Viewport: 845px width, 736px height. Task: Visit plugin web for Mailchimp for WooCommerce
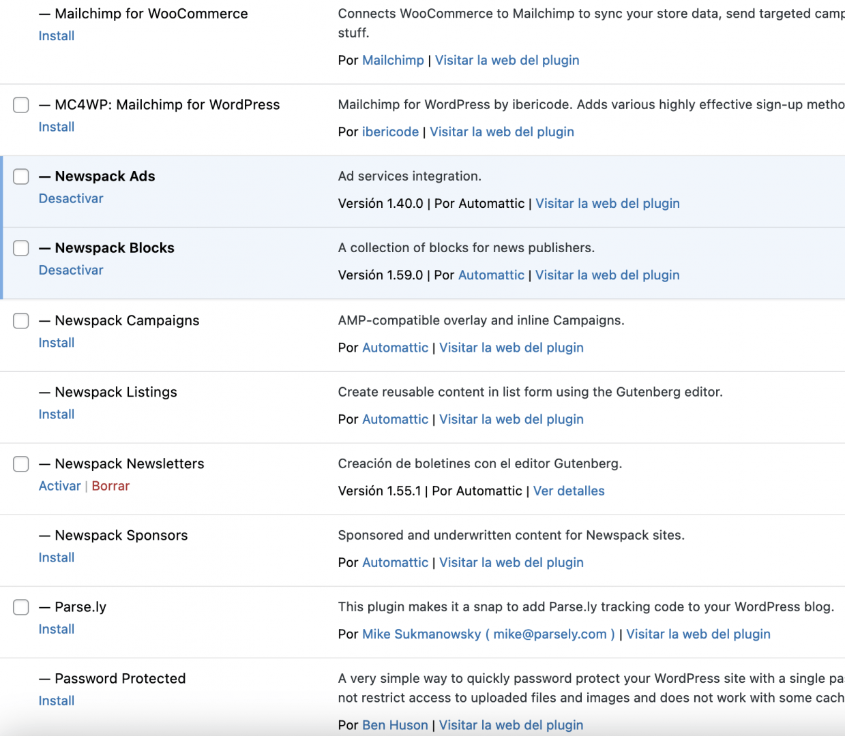pos(507,60)
